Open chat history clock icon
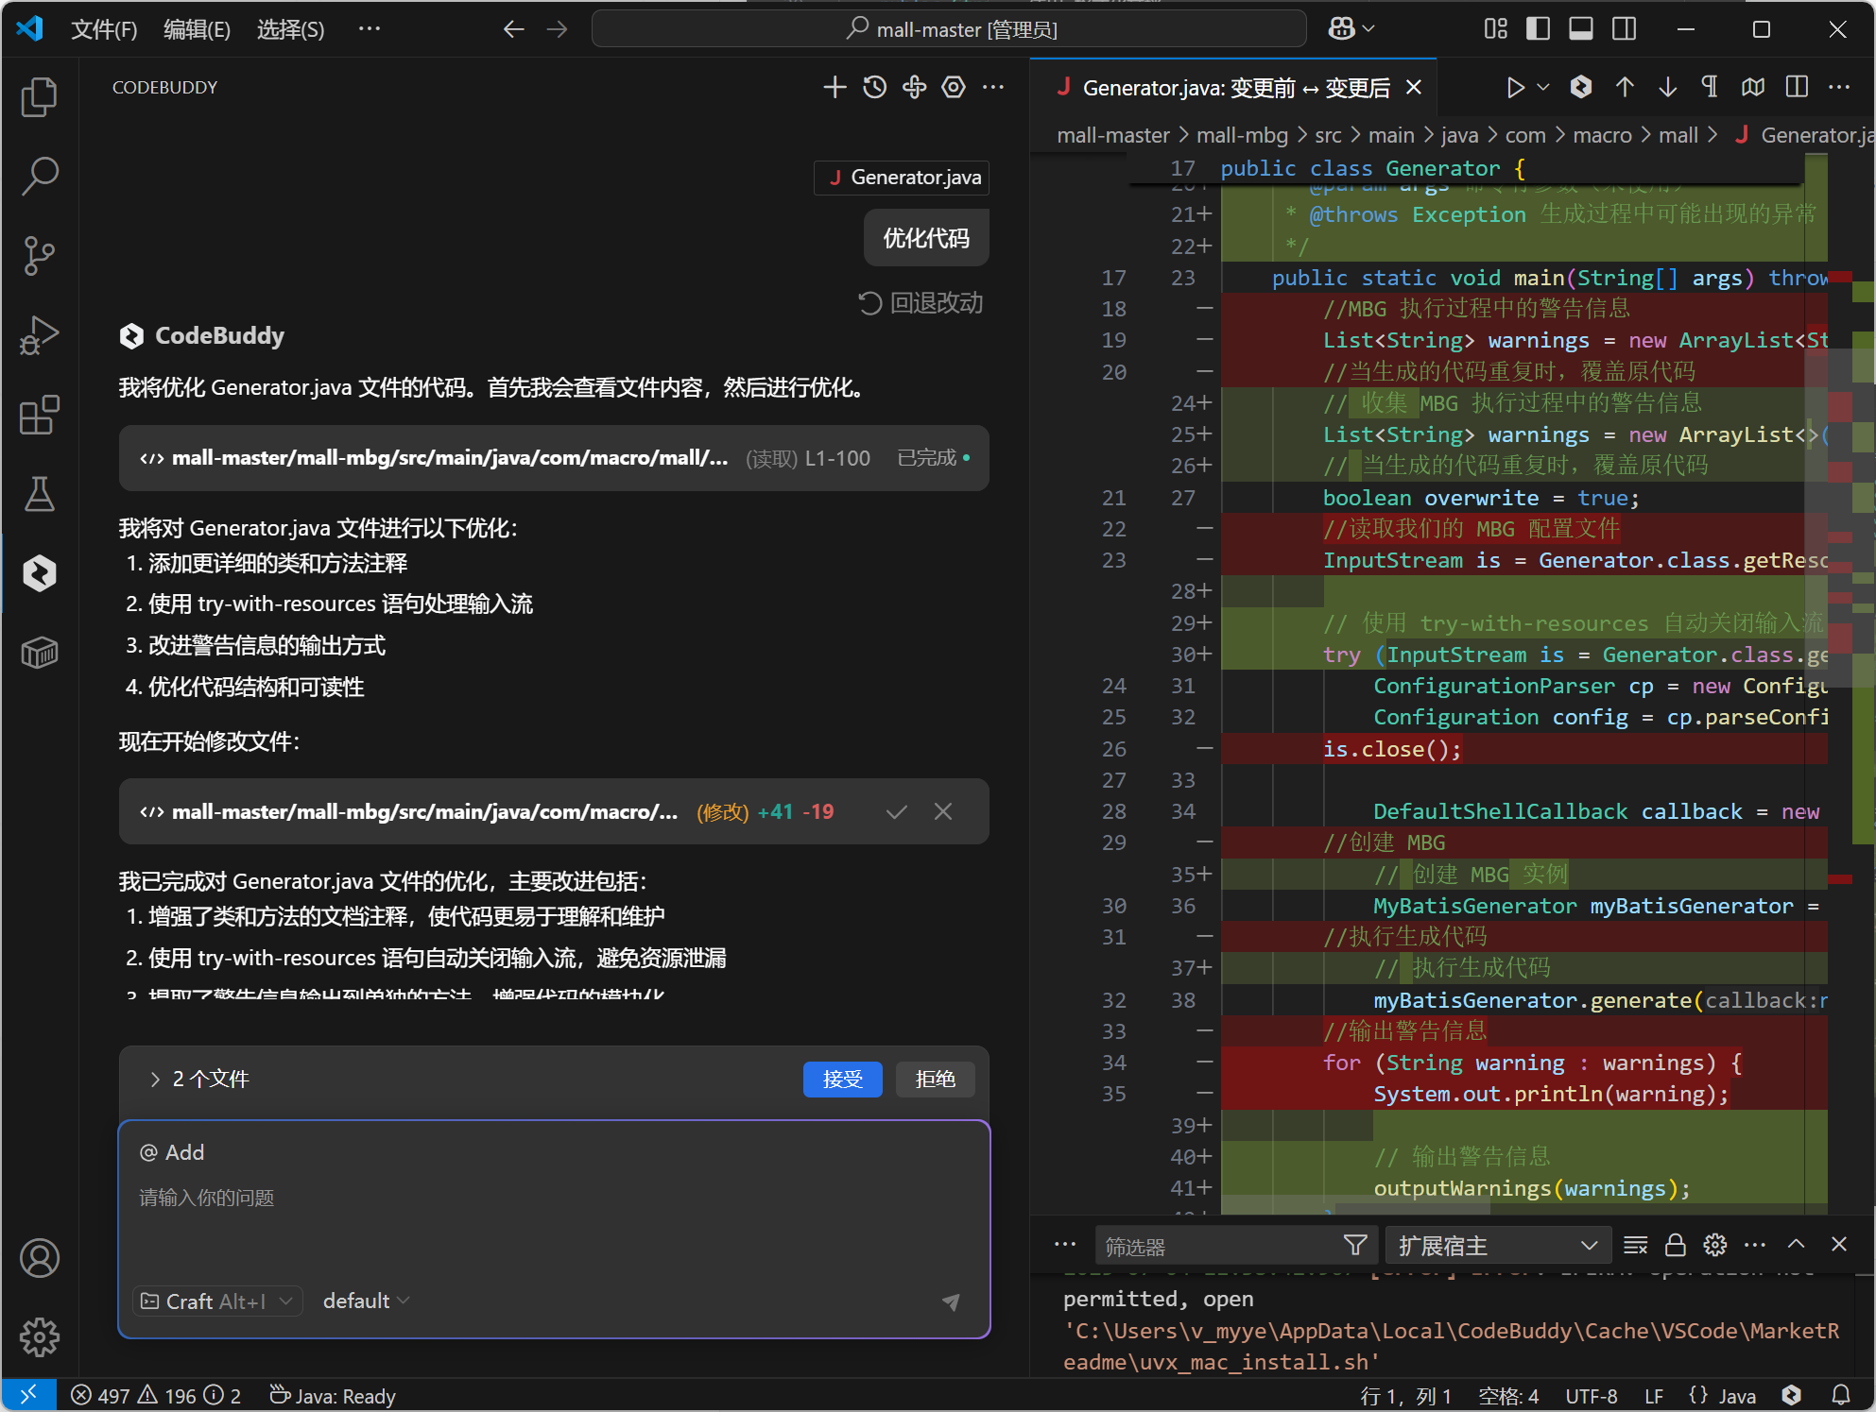The width and height of the screenshot is (1876, 1412). click(x=874, y=88)
